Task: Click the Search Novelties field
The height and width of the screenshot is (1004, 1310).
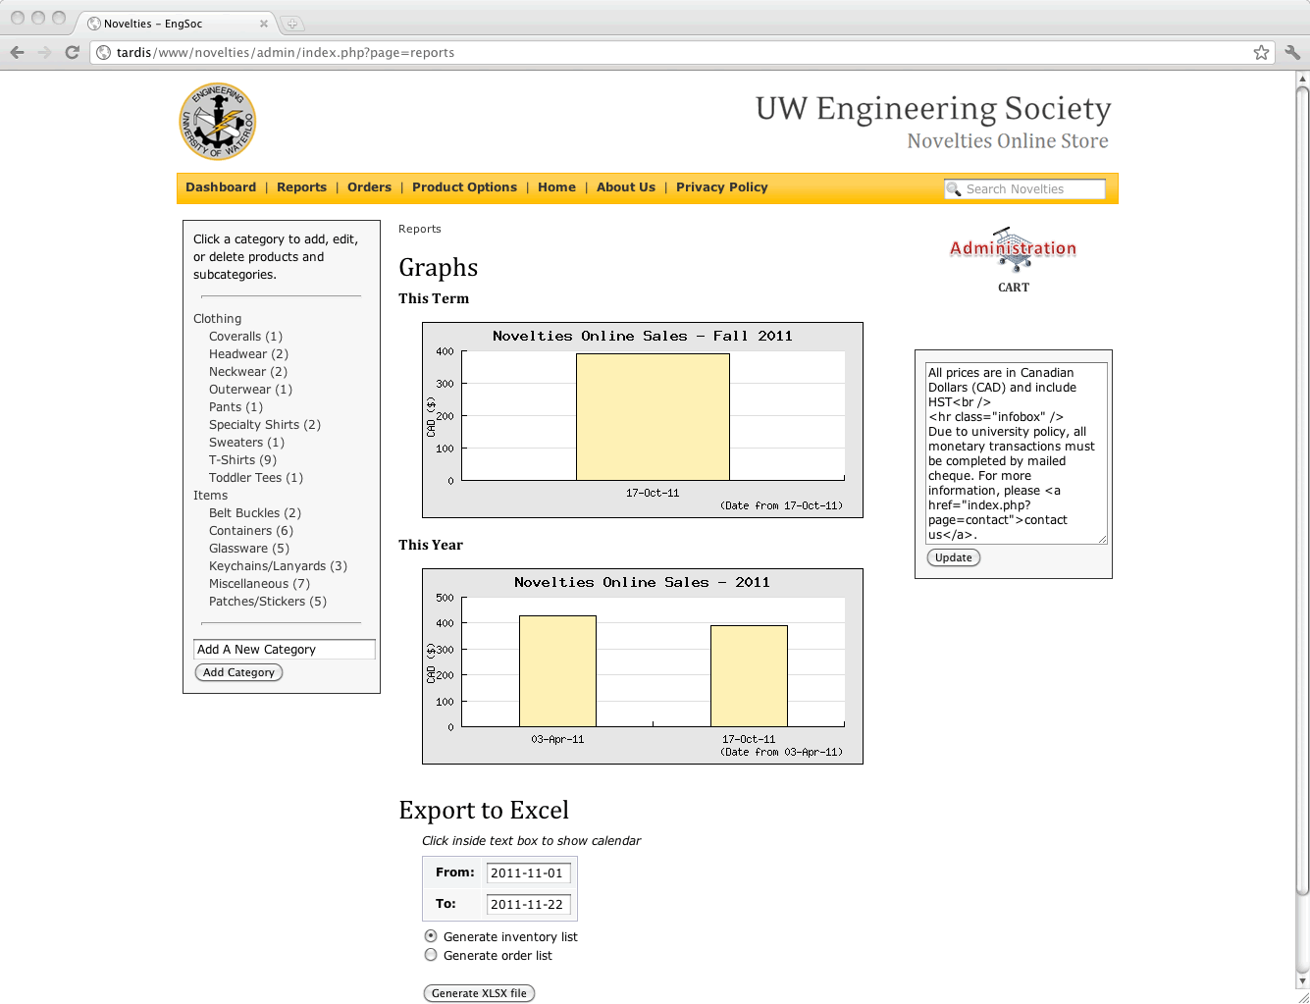Action: pyautogui.click(x=1024, y=189)
